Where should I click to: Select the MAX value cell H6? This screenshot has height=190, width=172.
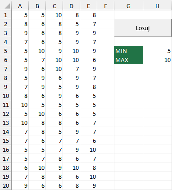157,60
